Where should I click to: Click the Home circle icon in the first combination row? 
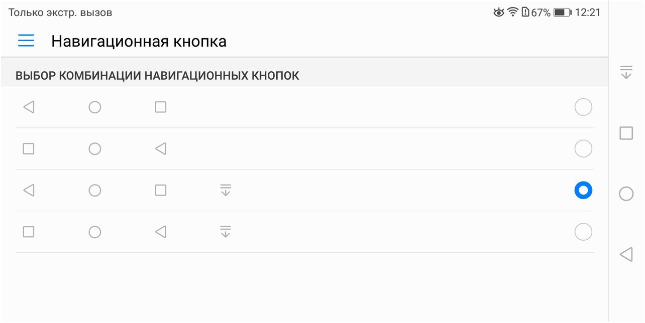pos(95,107)
